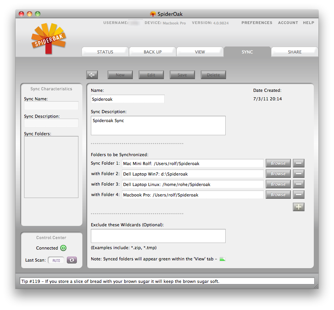Viewport: 334px width, 310px height.
Task: Click the green Connected status icon
Action: point(63,248)
